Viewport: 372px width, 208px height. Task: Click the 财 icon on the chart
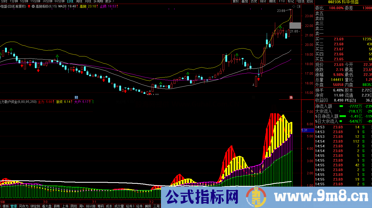coord(76,97)
